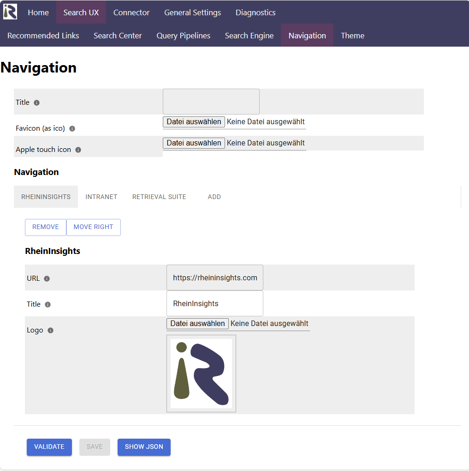Viewport: 469px width, 471px height.
Task: Switch to RETRIEVAL SUITE tab
Action: 159,197
